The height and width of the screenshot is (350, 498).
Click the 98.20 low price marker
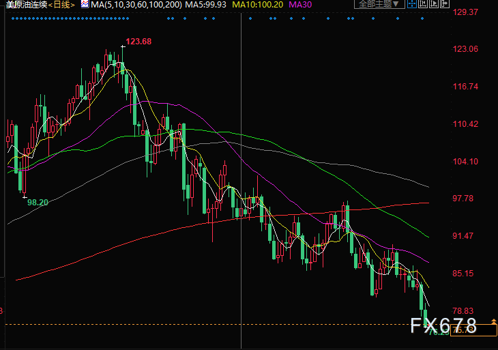[38, 203]
